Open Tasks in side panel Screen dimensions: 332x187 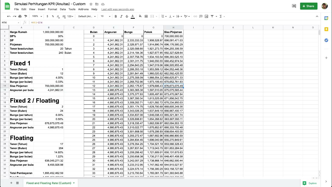point(326,40)
